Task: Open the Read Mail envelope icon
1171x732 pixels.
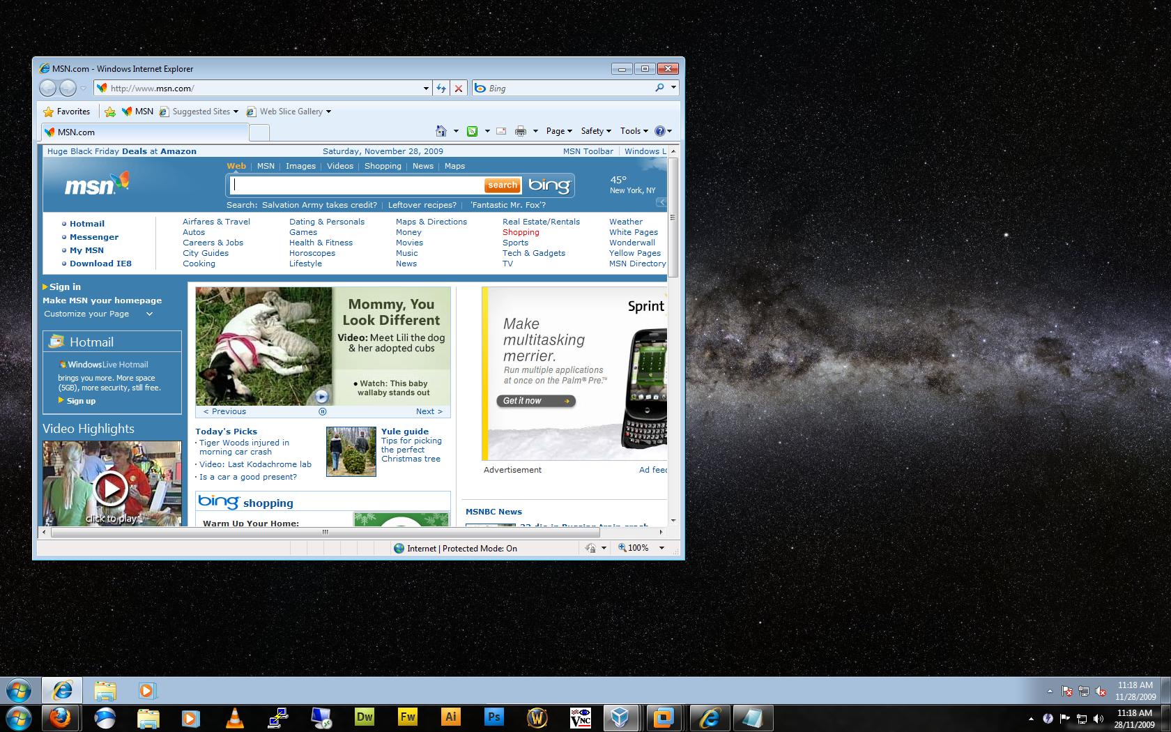Action: (501, 131)
